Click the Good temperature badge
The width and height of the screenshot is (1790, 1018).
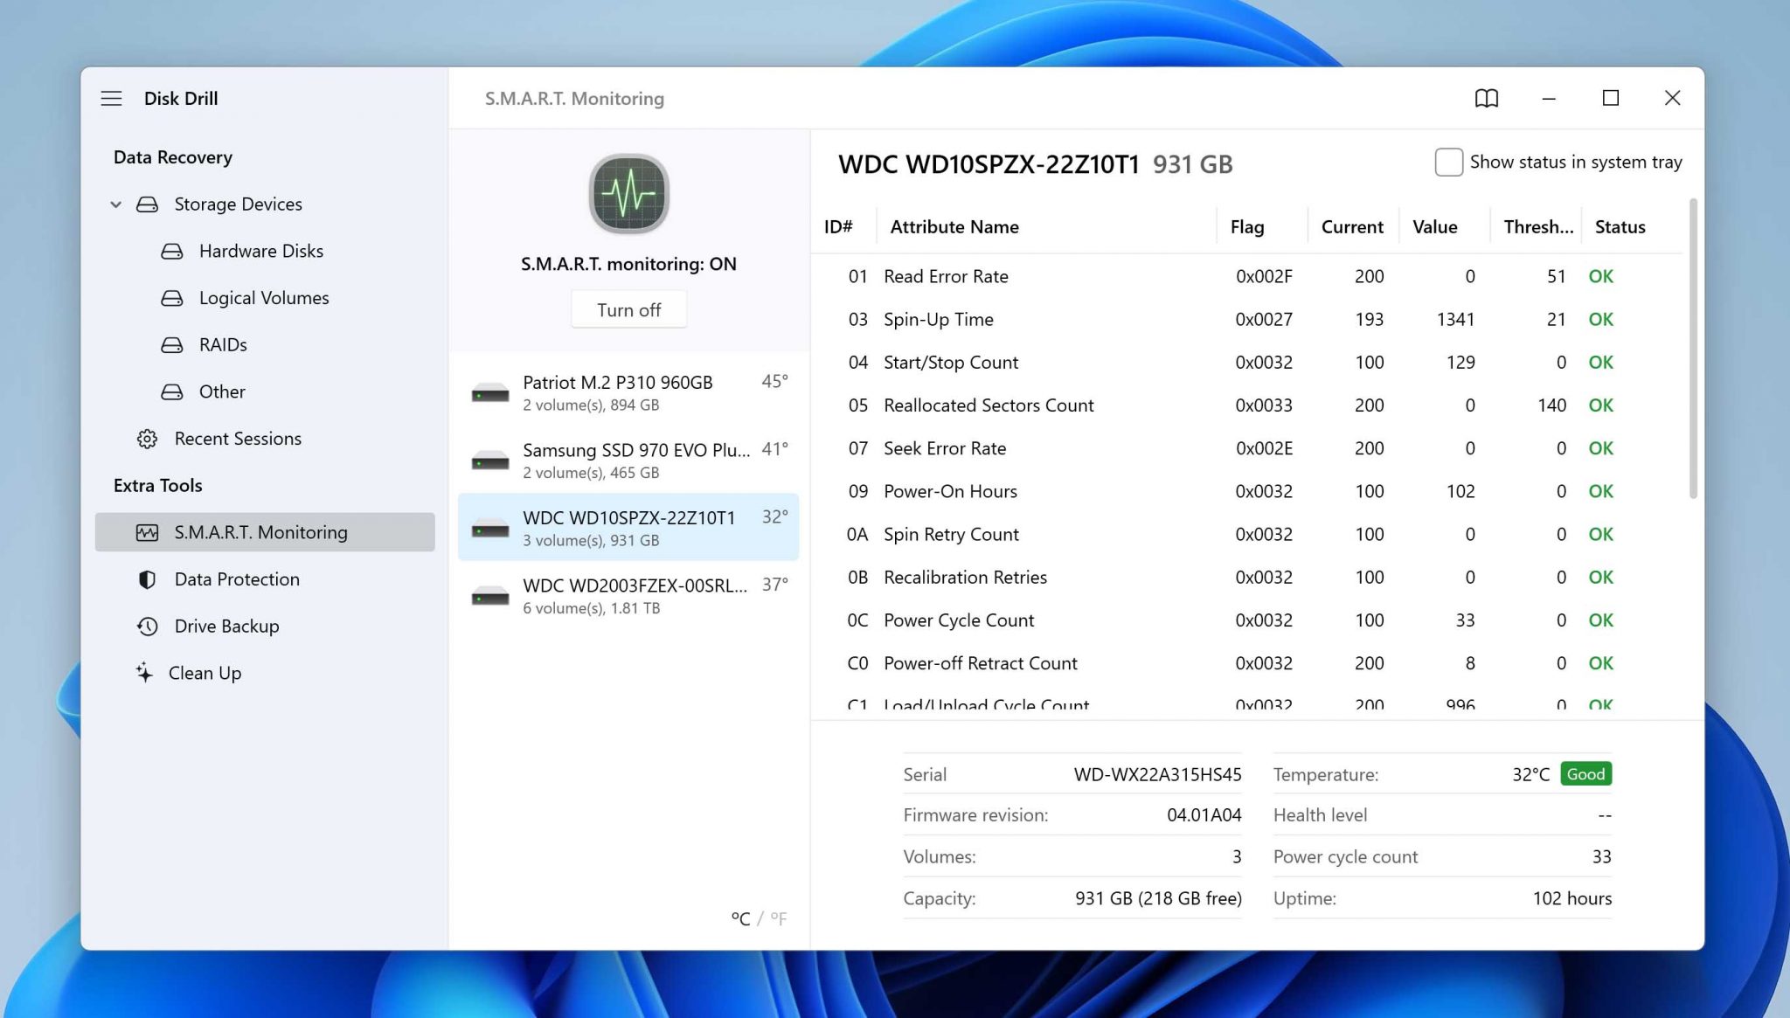(x=1585, y=774)
